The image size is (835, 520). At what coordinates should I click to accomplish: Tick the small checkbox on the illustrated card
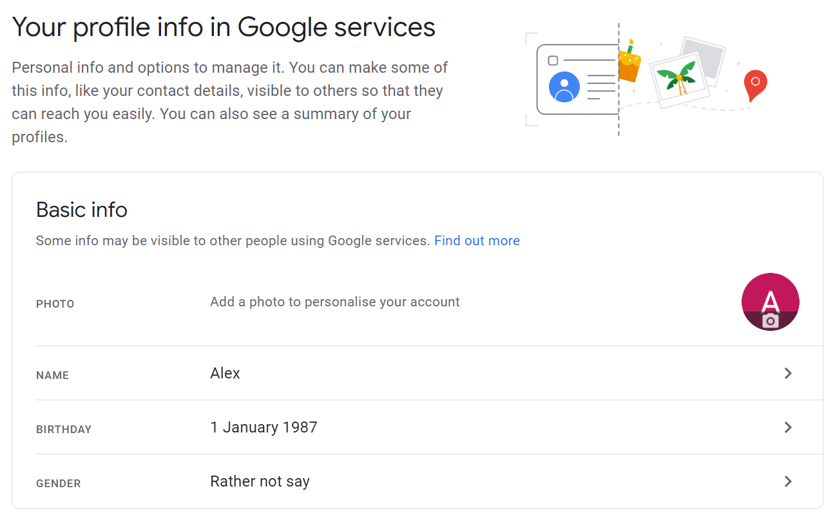[553, 60]
